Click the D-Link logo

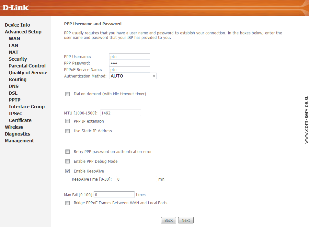[16, 8]
